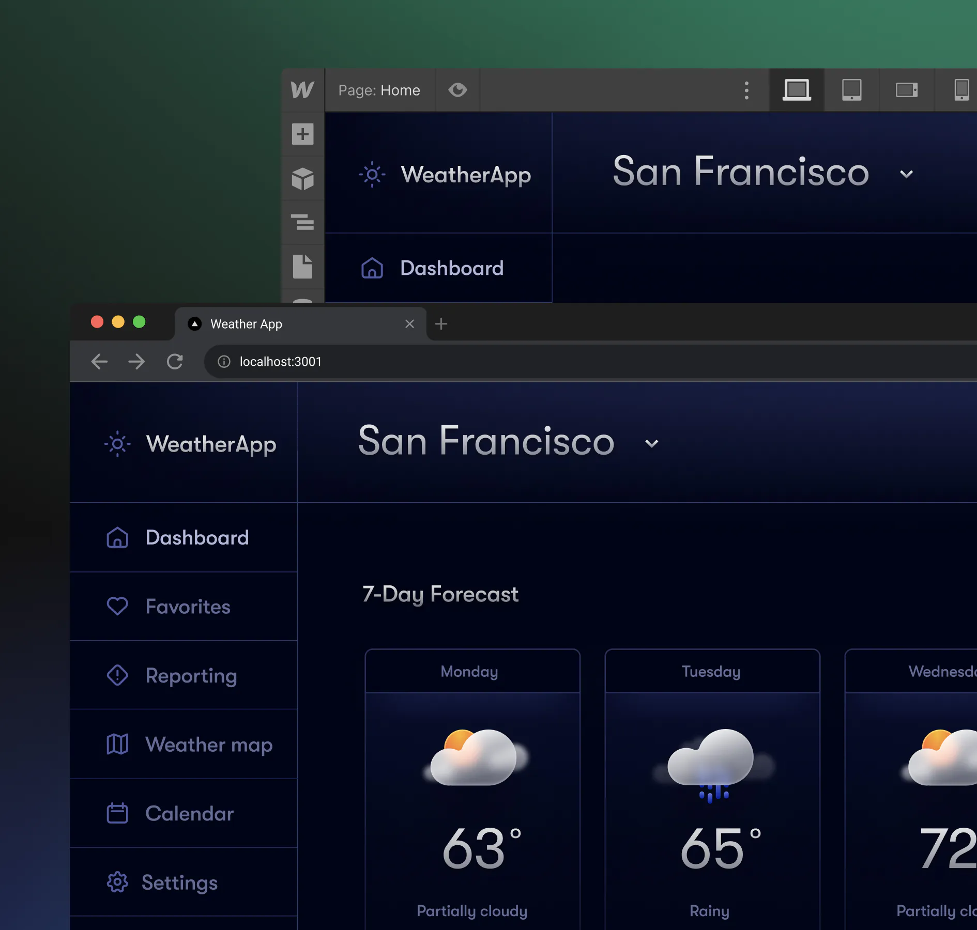Open the Pages panel in Webflow
This screenshot has width=977, height=930.
(302, 267)
